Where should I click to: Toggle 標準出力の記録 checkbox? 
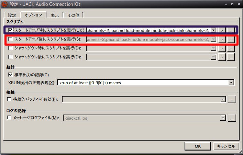pos(10,75)
